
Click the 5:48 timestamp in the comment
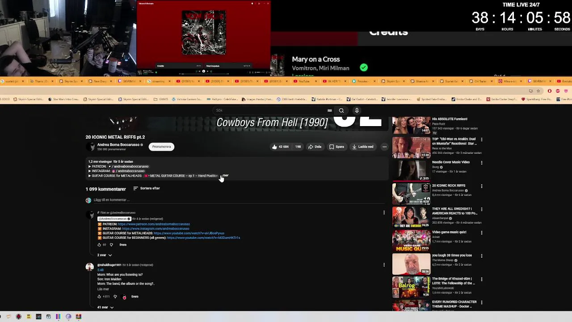[101, 270]
